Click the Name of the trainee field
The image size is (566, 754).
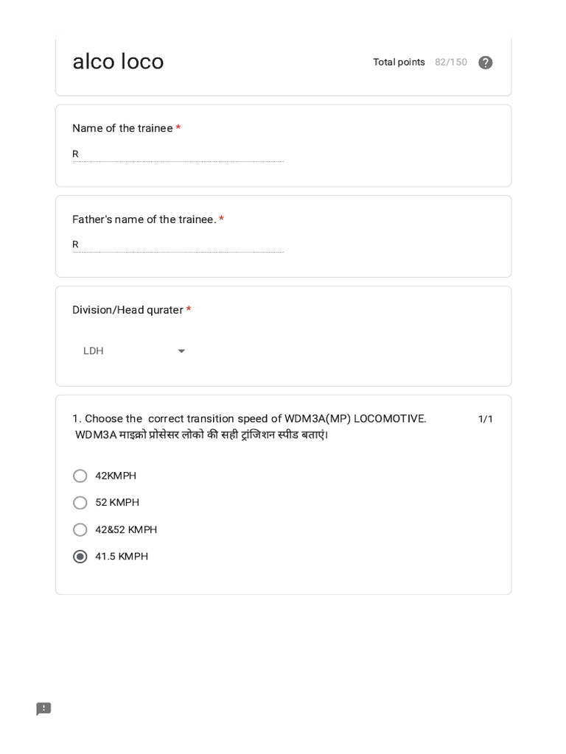pyautogui.click(x=178, y=154)
